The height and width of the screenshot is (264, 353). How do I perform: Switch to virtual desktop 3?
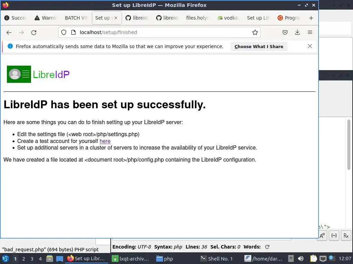[x=32, y=259]
